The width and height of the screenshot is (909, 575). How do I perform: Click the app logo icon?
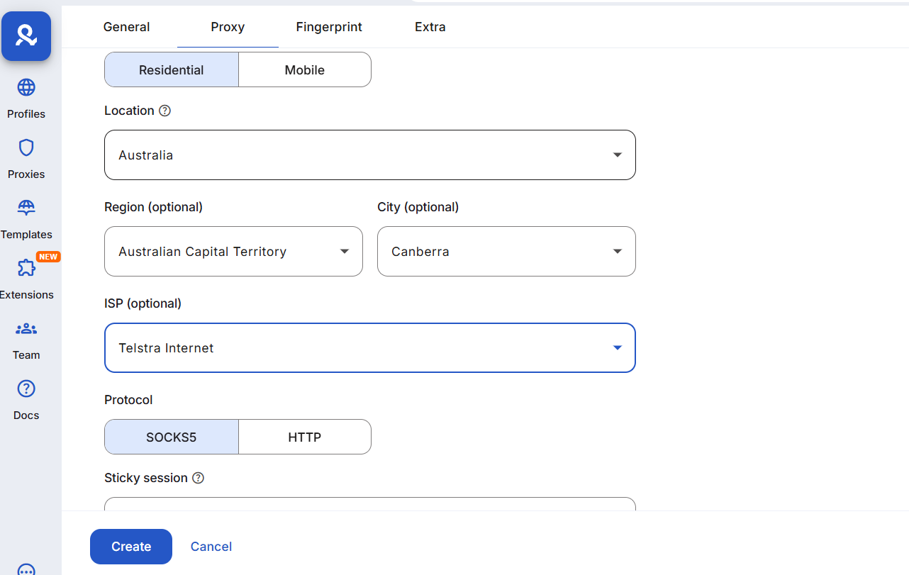point(26,36)
